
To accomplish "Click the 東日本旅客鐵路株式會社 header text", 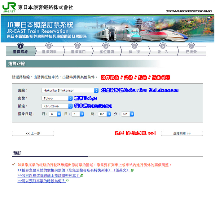I will click(46, 7).
